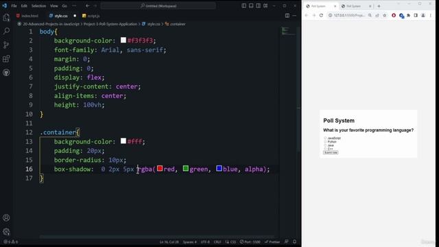The height and width of the screenshot is (247, 439).
Task: Open the File menu
Action: point(14,5)
